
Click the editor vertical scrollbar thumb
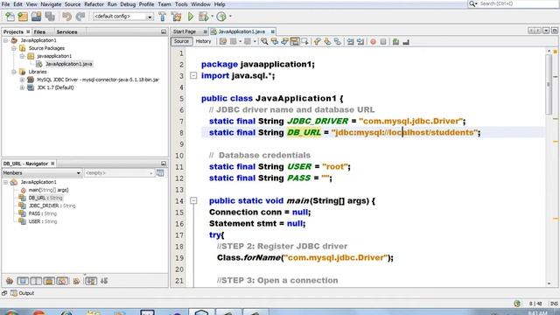(x=549, y=84)
